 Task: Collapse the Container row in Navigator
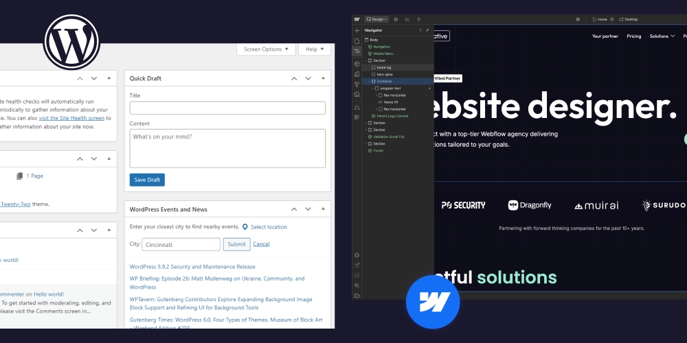click(370, 82)
